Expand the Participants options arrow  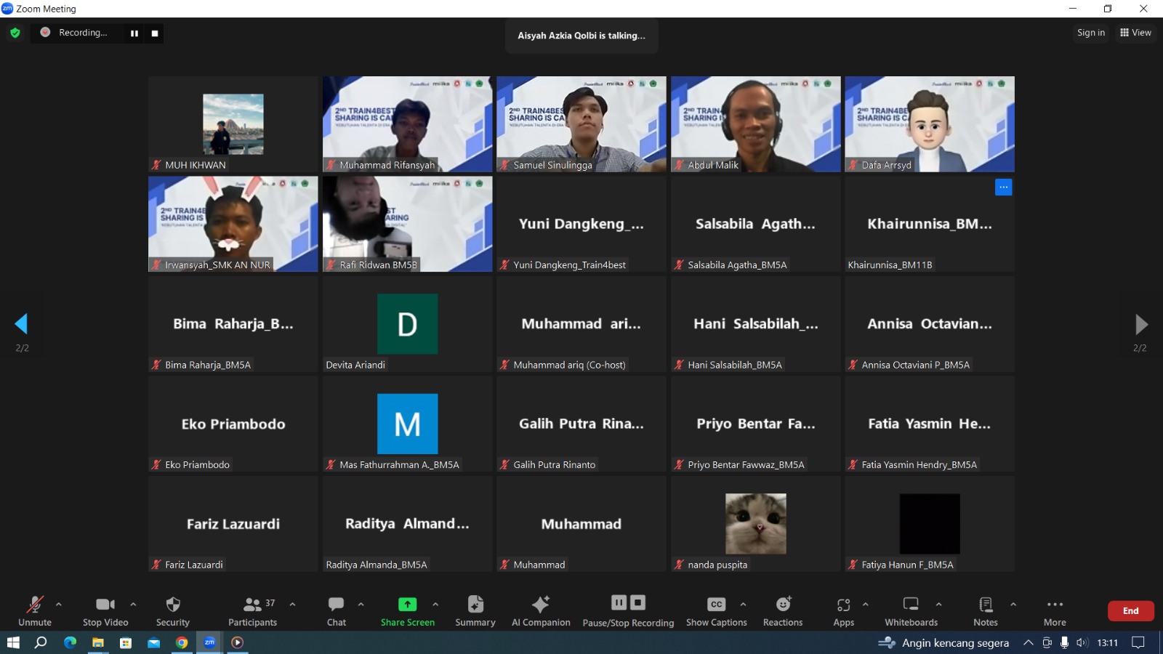[292, 604]
